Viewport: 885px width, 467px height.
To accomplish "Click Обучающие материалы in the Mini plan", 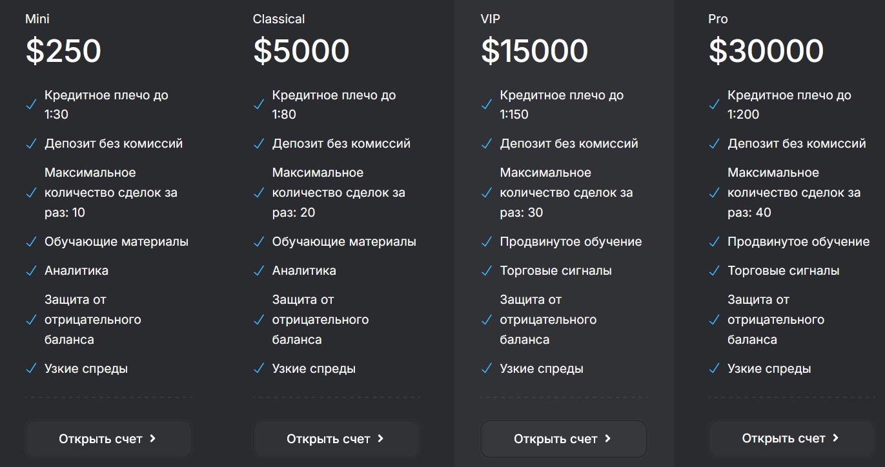I will (x=116, y=242).
